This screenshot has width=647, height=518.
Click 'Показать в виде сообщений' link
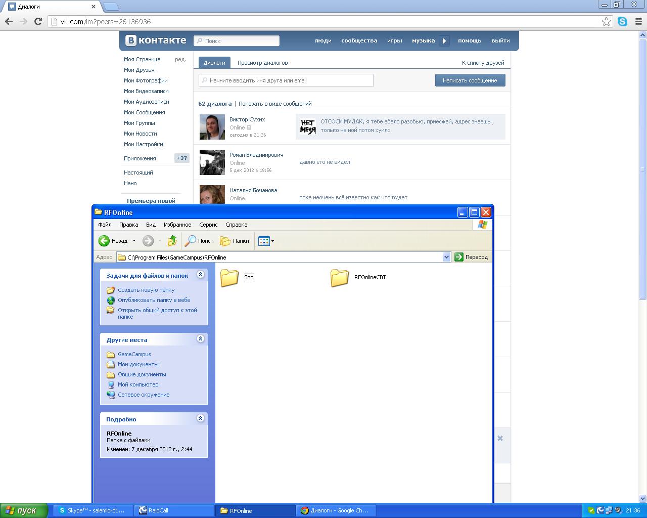pyautogui.click(x=275, y=104)
